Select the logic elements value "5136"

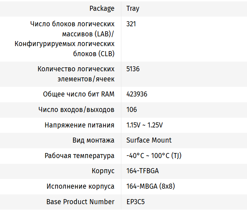[x=133, y=69]
